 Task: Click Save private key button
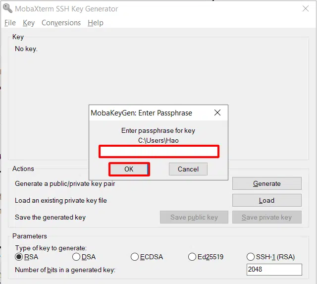pyautogui.click(x=266, y=217)
